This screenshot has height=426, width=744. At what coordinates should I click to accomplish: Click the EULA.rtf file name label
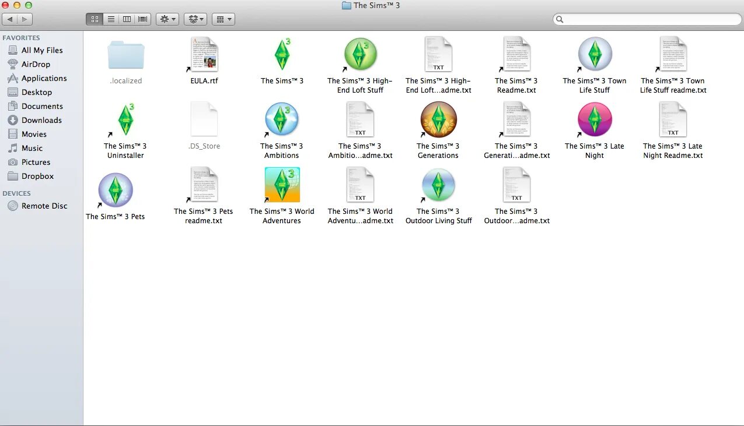click(x=204, y=81)
